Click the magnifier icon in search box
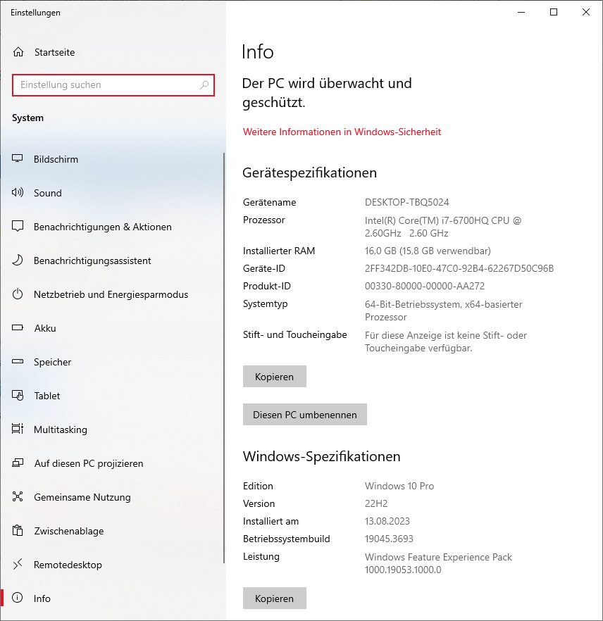603x621 pixels. coord(204,84)
